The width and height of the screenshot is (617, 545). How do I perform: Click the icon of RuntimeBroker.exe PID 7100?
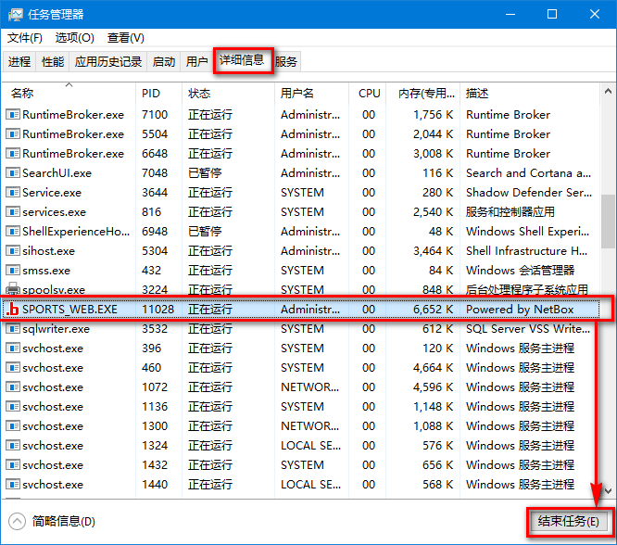[x=13, y=115]
